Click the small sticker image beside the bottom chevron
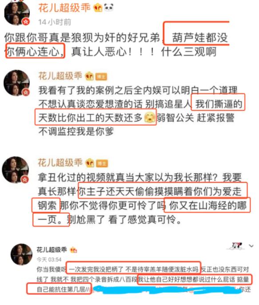259x305 pixels. [236, 246]
